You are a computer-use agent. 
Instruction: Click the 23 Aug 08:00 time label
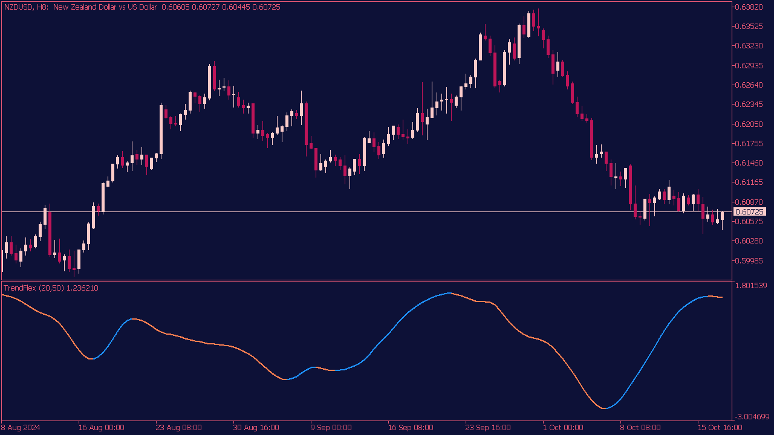pos(178,428)
